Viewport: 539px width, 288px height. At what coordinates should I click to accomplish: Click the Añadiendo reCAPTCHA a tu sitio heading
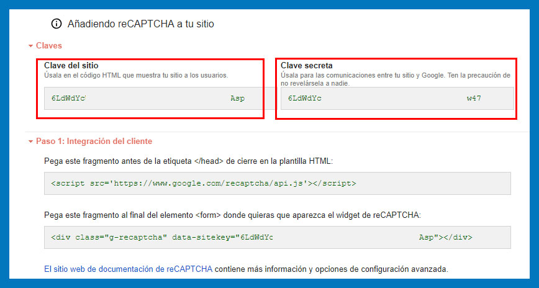point(140,24)
